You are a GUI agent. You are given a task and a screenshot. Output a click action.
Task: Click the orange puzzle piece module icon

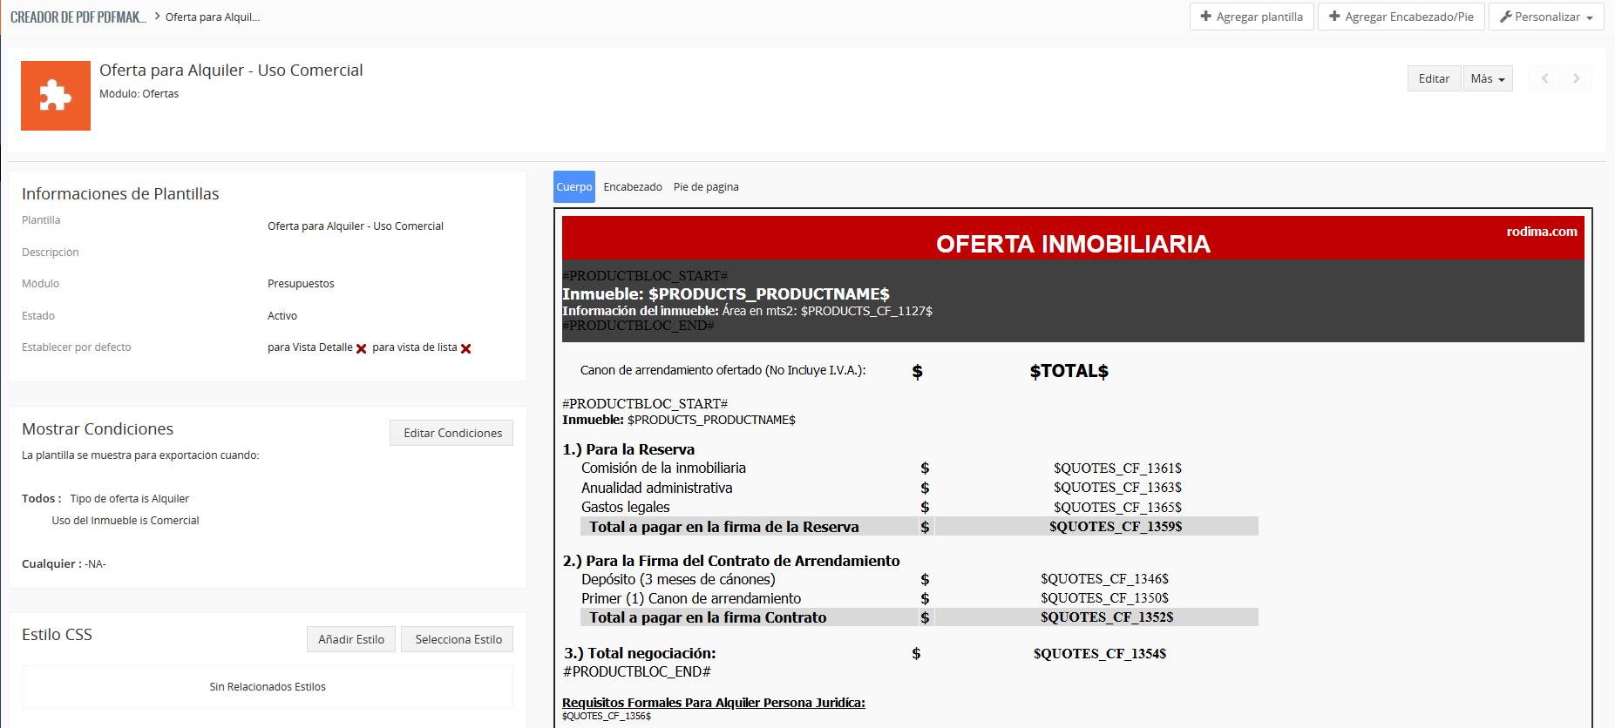(x=56, y=96)
